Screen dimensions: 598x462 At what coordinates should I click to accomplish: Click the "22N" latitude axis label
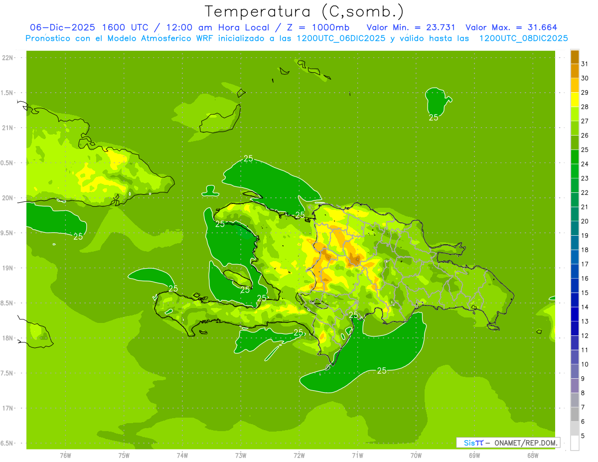point(7,58)
